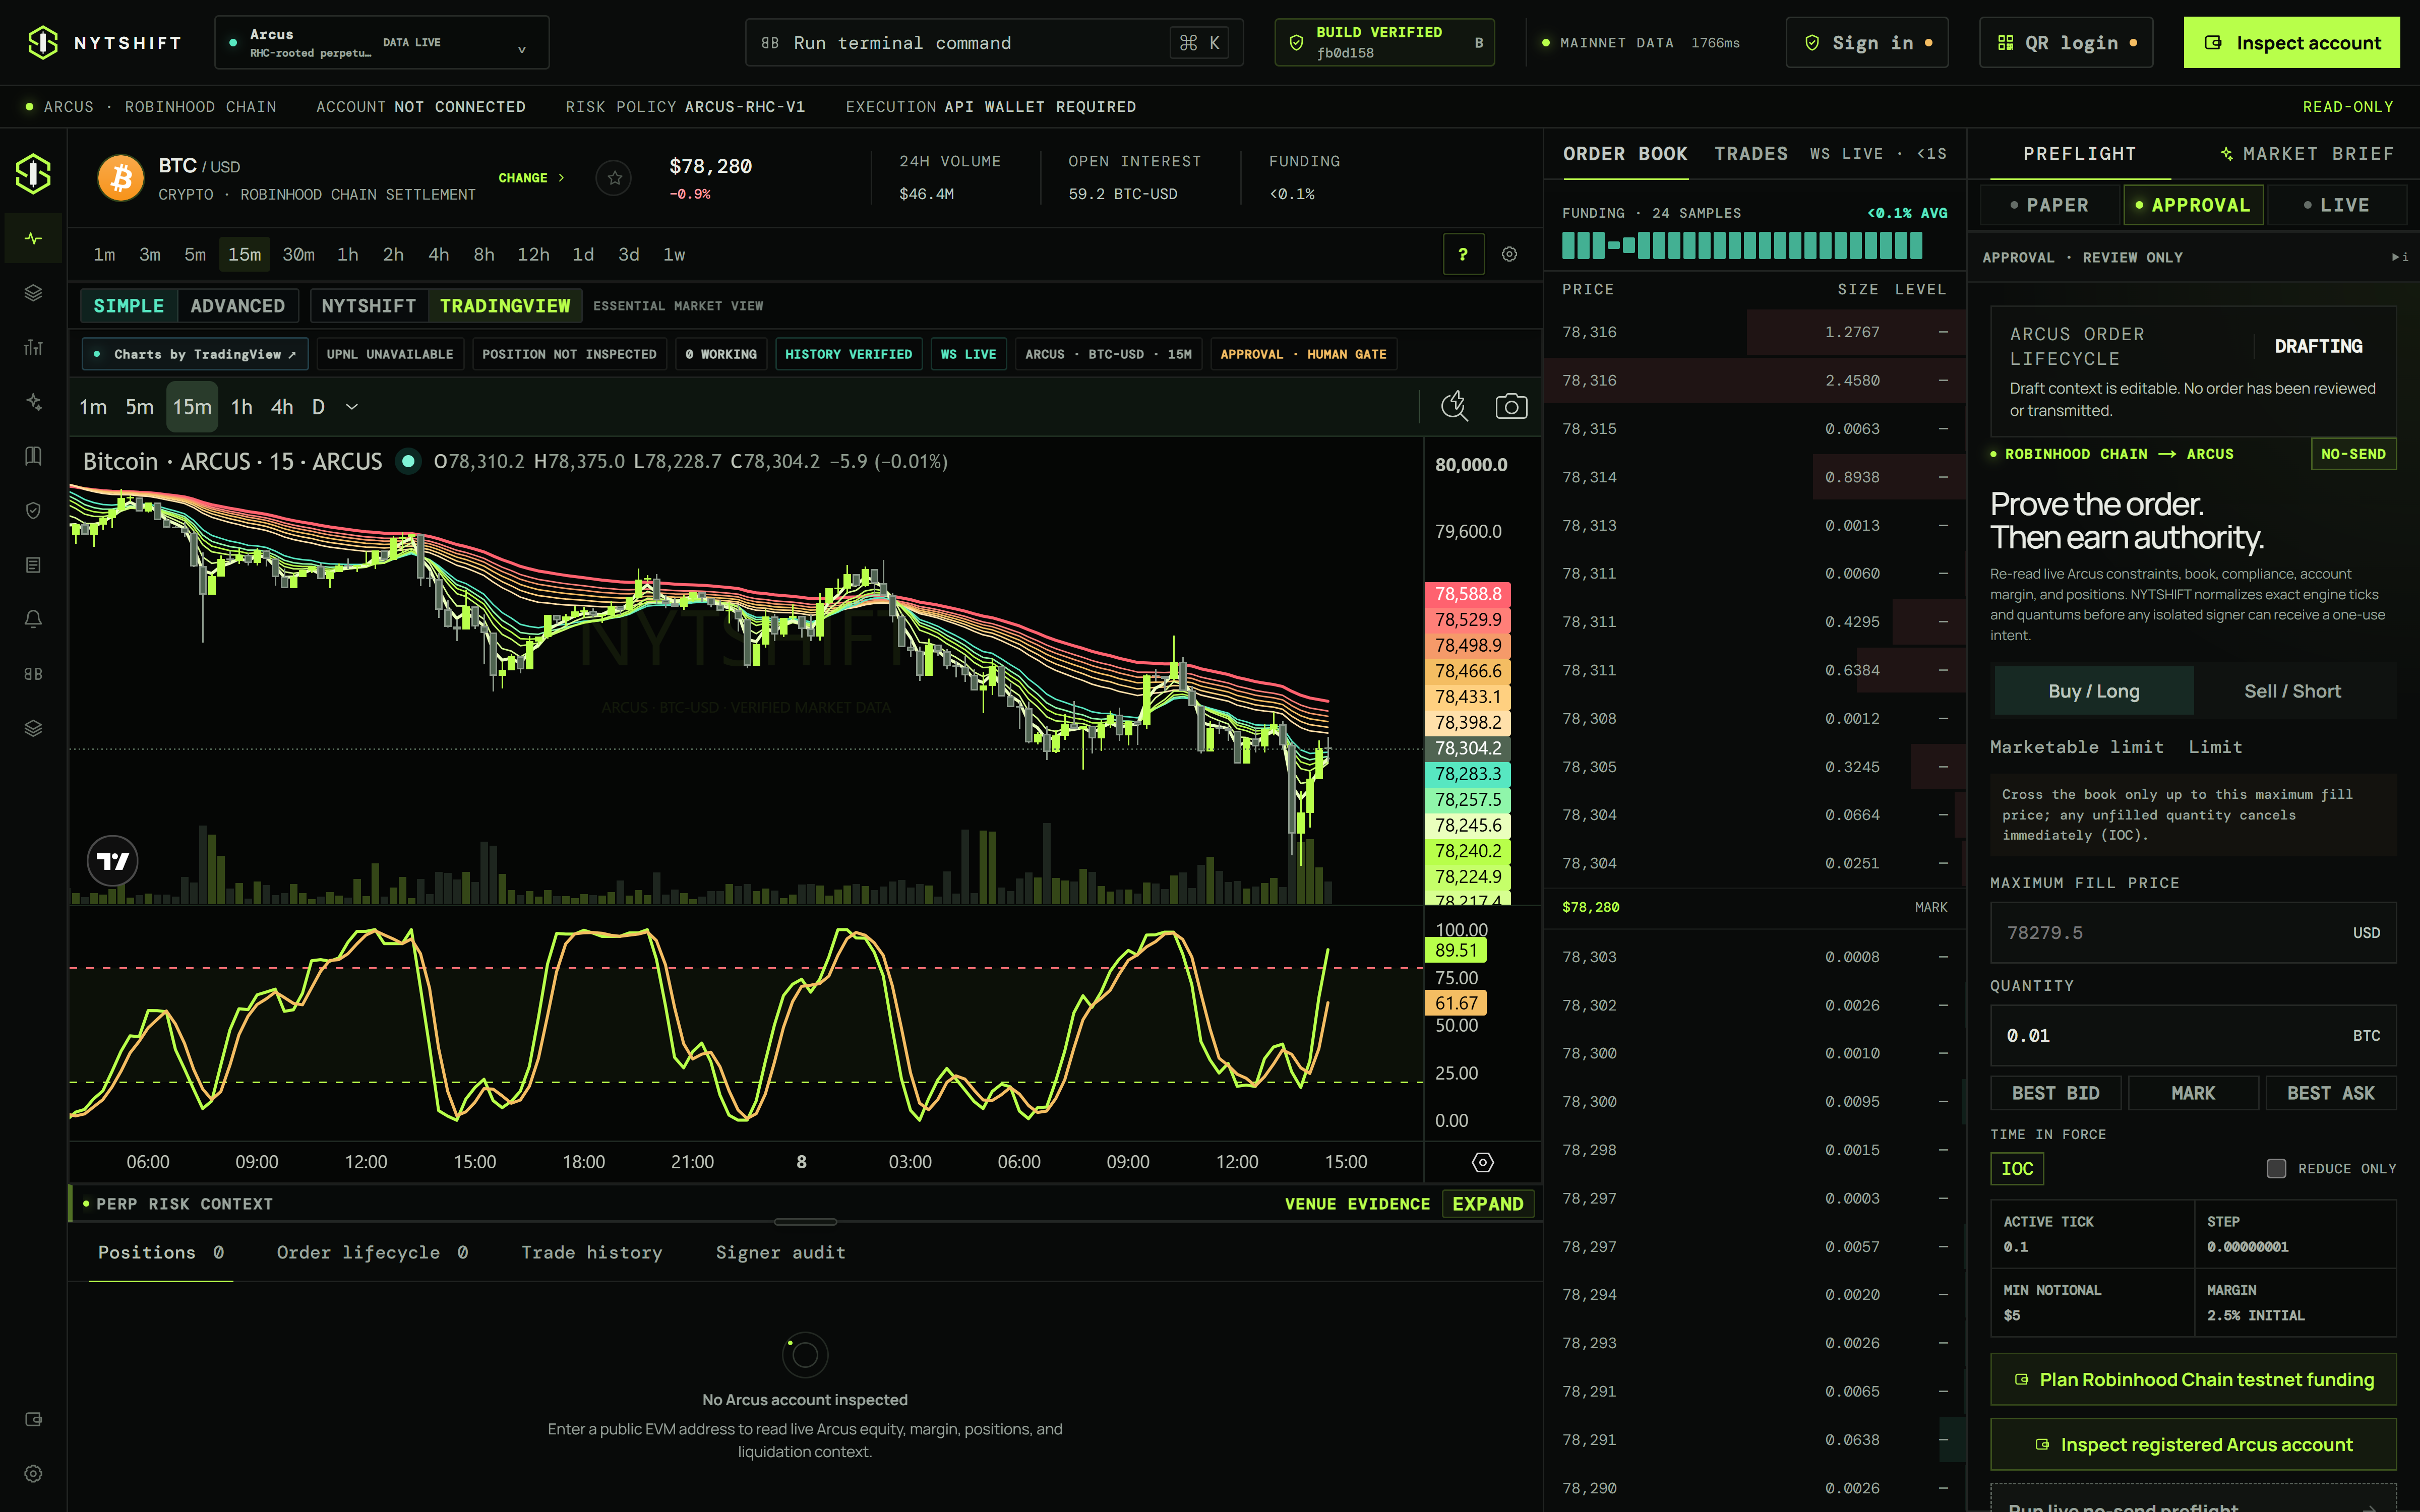The image size is (2420, 1512).
Task: Expand the Perp Risk Context panel
Action: [1488, 1204]
